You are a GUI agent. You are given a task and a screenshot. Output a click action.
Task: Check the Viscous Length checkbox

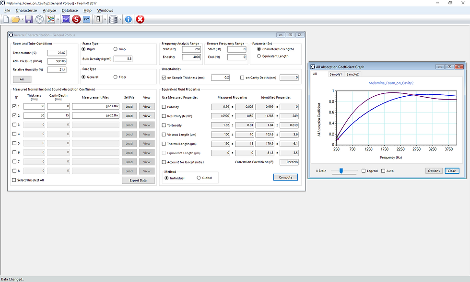pyautogui.click(x=164, y=135)
